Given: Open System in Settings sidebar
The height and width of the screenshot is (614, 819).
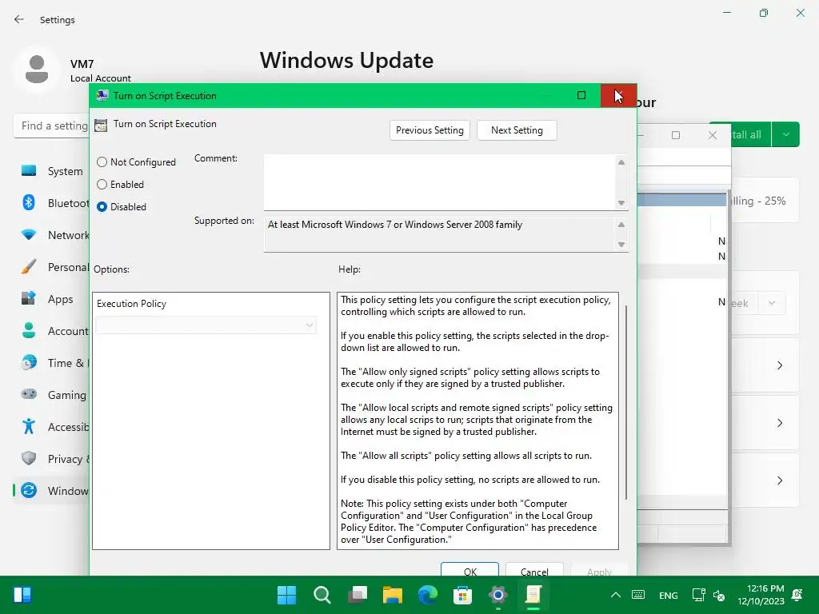Looking at the screenshot, I should pos(52,171).
